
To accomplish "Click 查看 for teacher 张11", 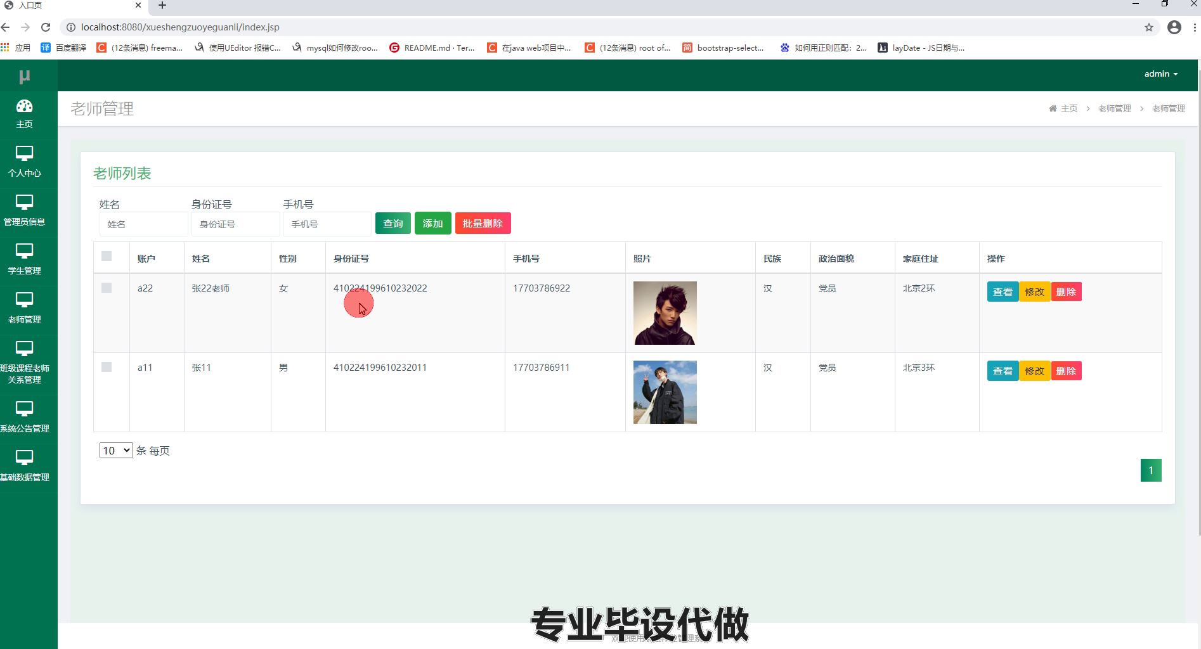I will pos(1003,371).
